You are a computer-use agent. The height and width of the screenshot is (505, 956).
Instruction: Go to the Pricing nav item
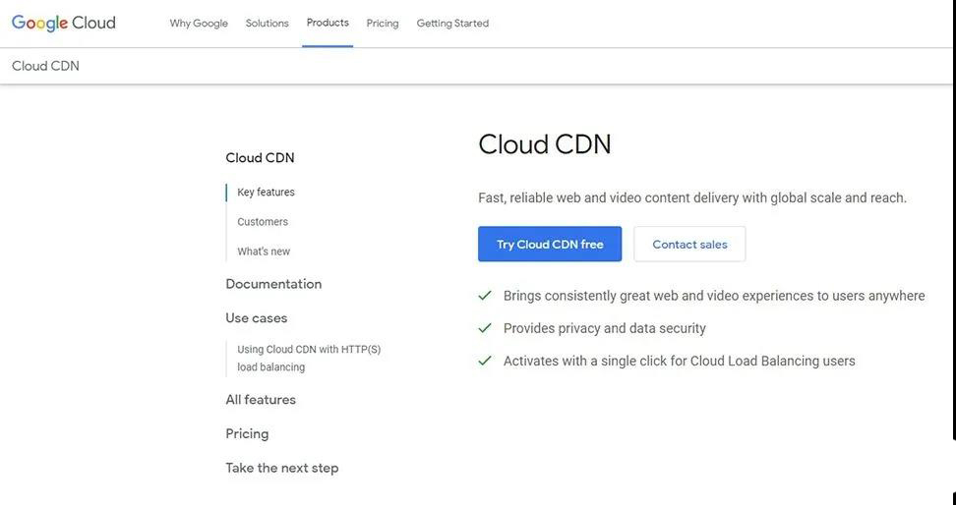click(x=383, y=24)
